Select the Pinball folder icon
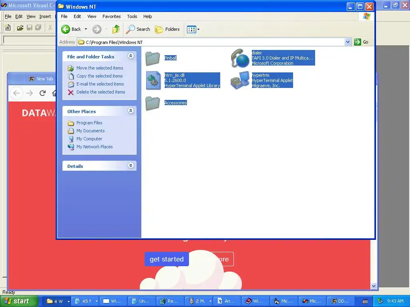The width and height of the screenshot is (410, 307). click(153, 58)
